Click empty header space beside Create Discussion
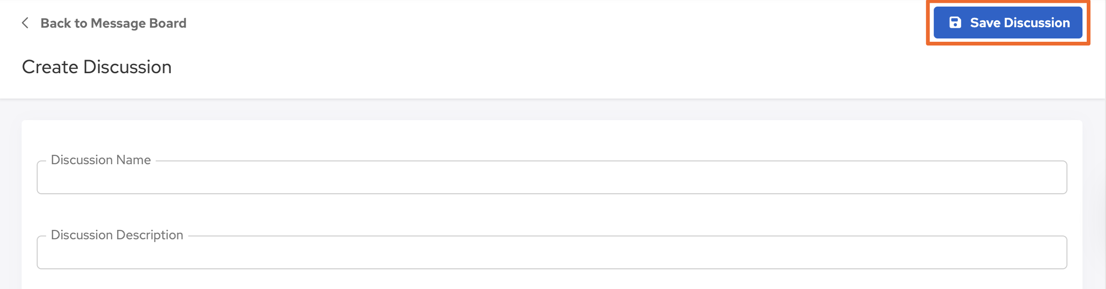1106x289 pixels. [517, 67]
